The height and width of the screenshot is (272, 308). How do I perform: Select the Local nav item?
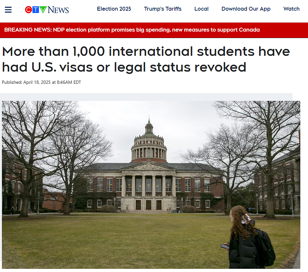point(201,9)
